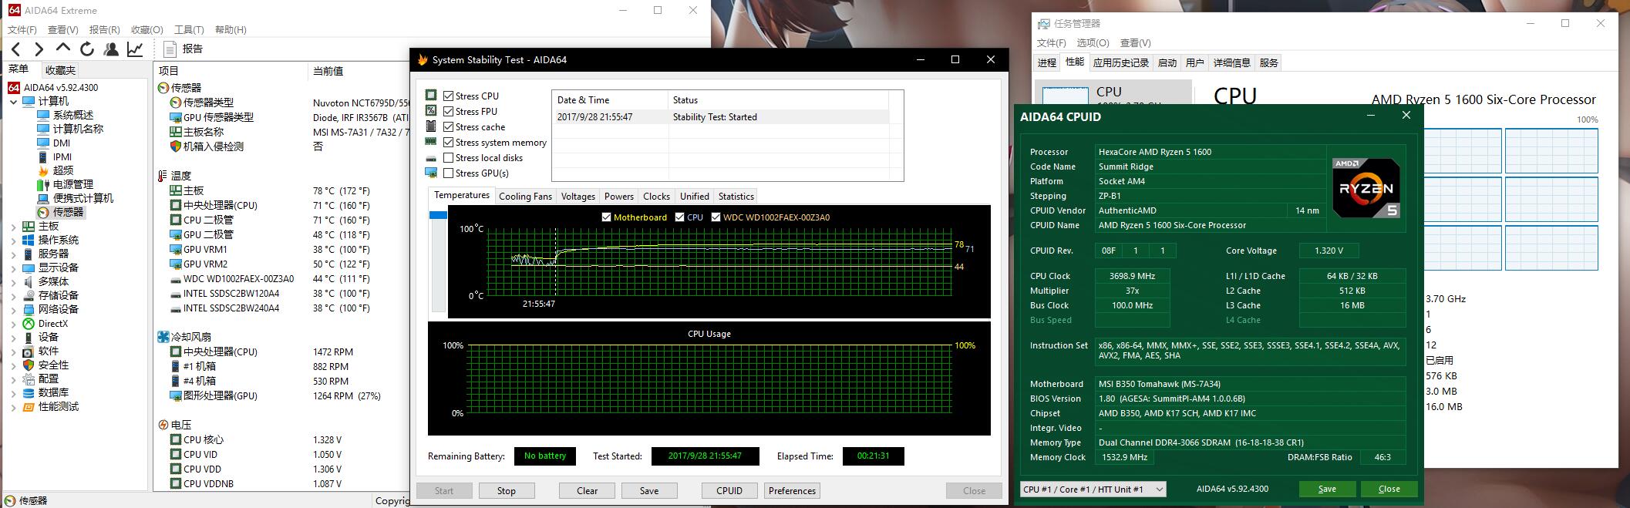This screenshot has height=508, width=1630.
Task: Click the Stress system memory RAM icon
Action: click(431, 142)
